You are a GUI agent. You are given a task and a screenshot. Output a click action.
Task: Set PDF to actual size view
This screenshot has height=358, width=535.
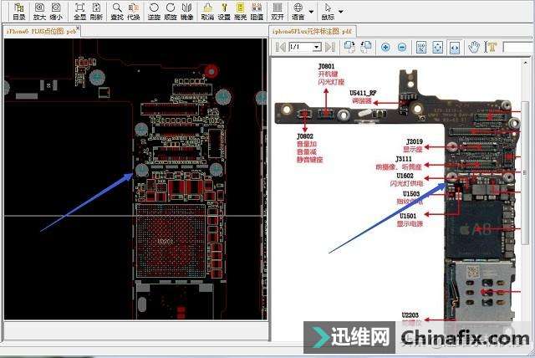click(x=421, y=47)
